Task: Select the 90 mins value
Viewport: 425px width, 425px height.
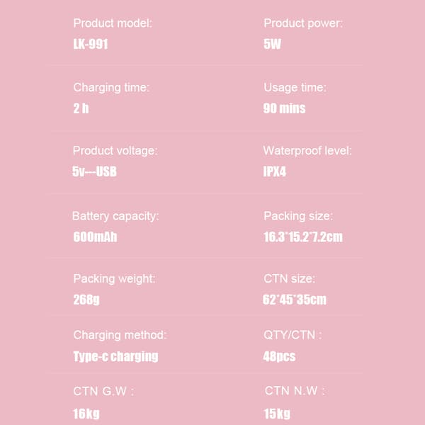Action: click(284, 108)
